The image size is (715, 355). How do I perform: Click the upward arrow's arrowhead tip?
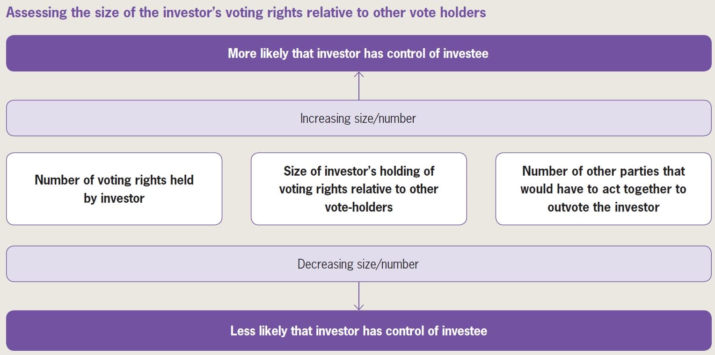tap(359, 73)
